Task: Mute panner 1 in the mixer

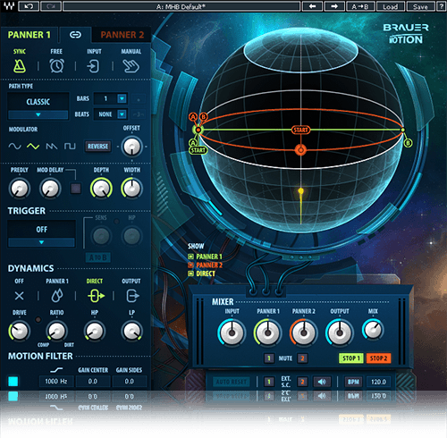Action: (269, 358)
